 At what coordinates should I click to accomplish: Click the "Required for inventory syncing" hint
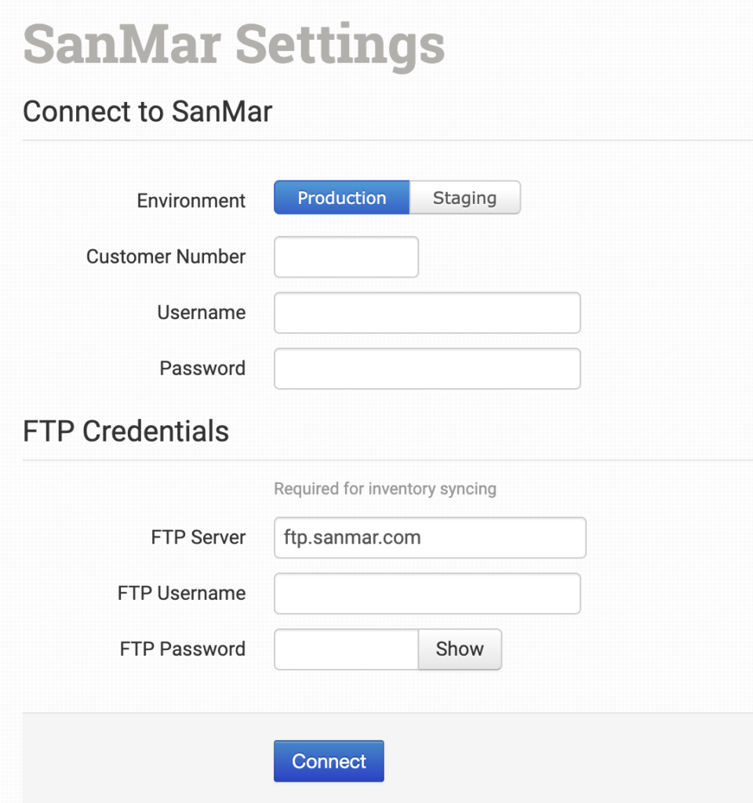[385, 489]
